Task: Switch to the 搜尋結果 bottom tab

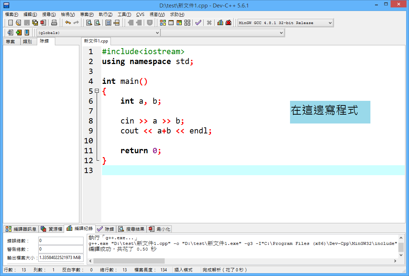Action: click(x=131, y=229)
